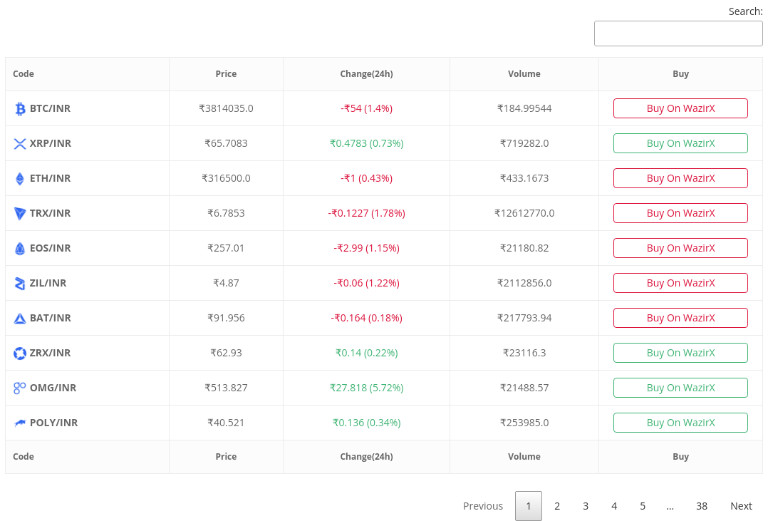Screen dimensions: 768x521
Task: Open page 2 of the coin list
Action: (x=557, y=506)
